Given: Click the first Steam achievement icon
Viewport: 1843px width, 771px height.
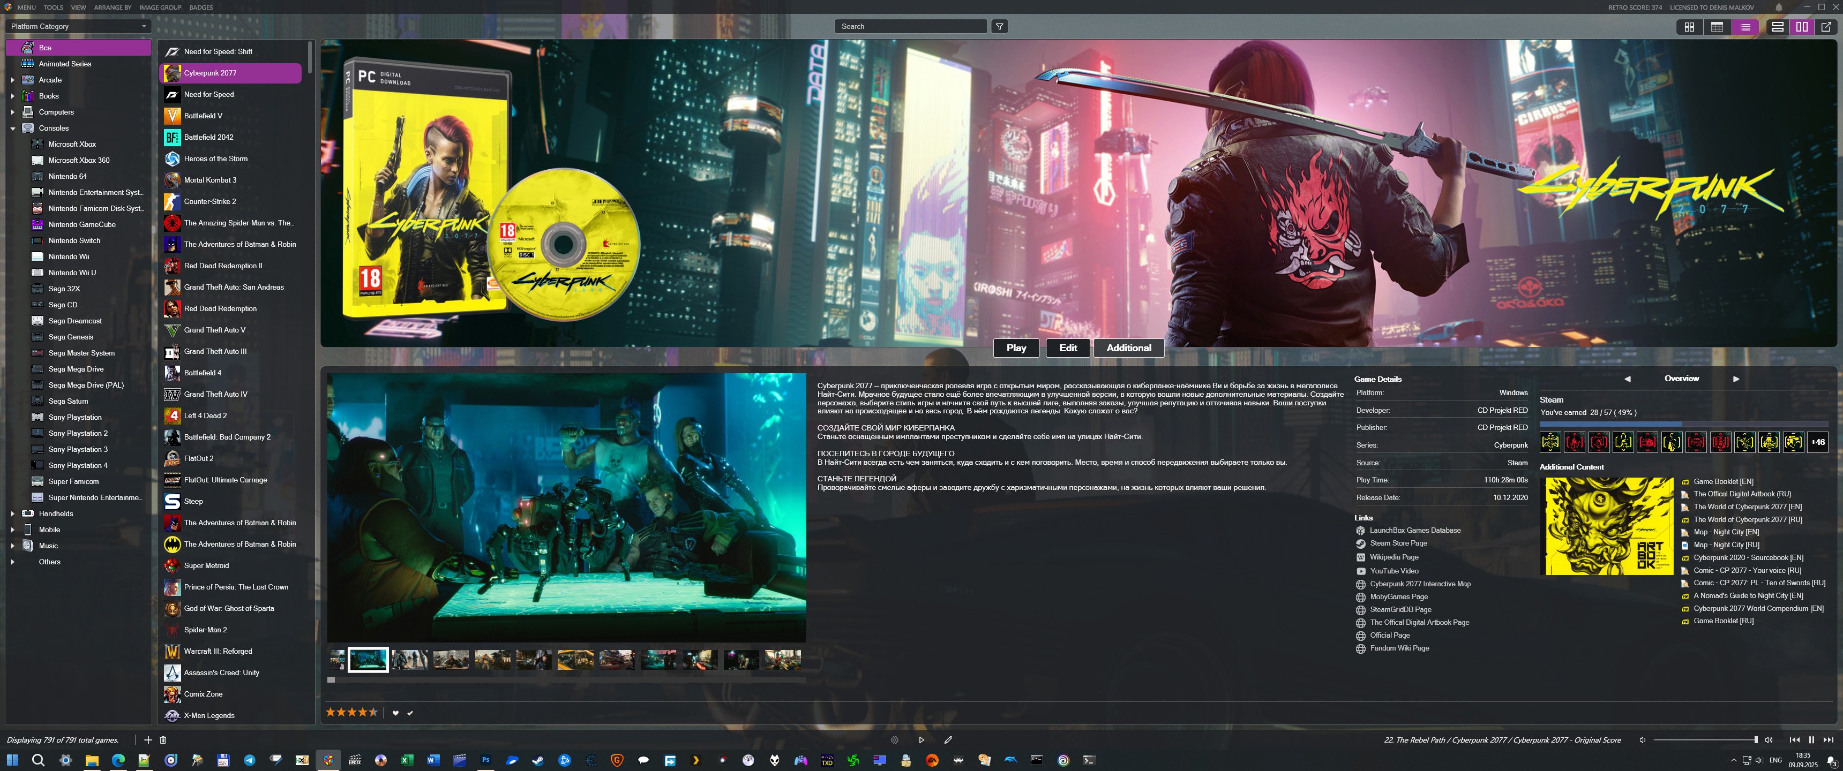Looking at the screenshot, I should coord(1549,442).
